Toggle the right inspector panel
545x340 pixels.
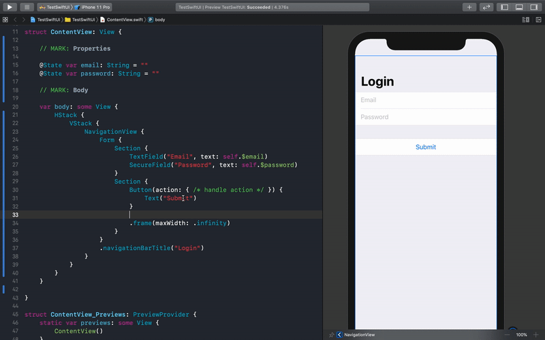(534, 7)
